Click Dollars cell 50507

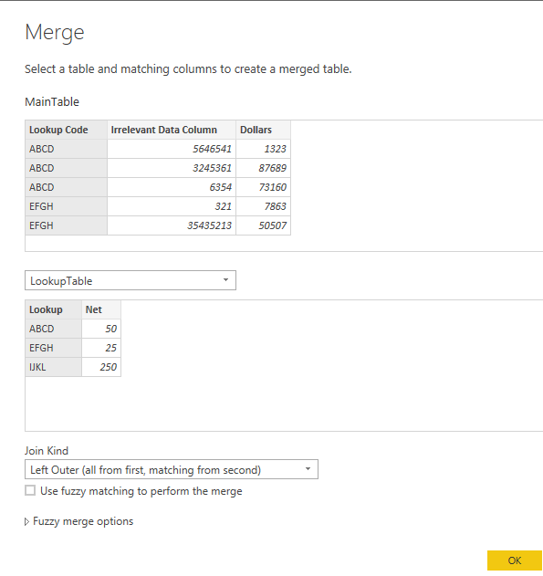[x=263, y=225]
